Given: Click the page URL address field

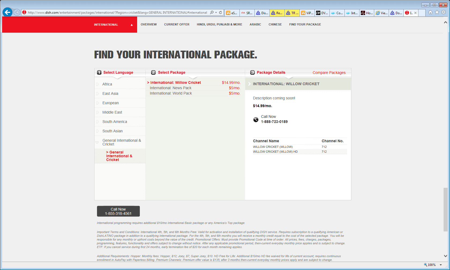Looking at the screenshot, I should pos(117,12).
